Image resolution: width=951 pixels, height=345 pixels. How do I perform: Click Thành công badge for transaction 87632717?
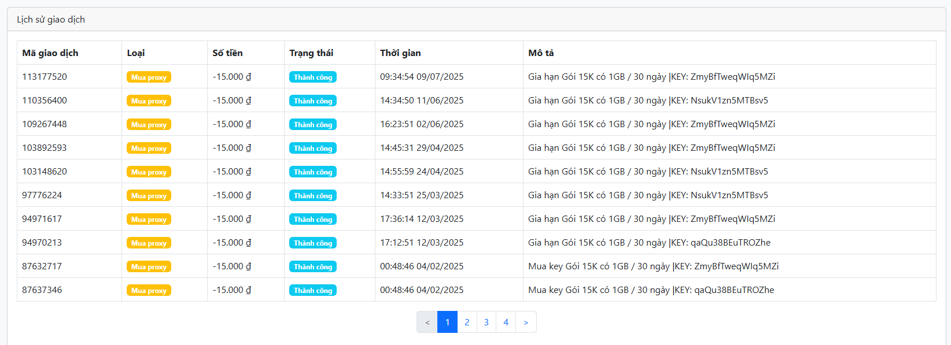click(313, 266)
